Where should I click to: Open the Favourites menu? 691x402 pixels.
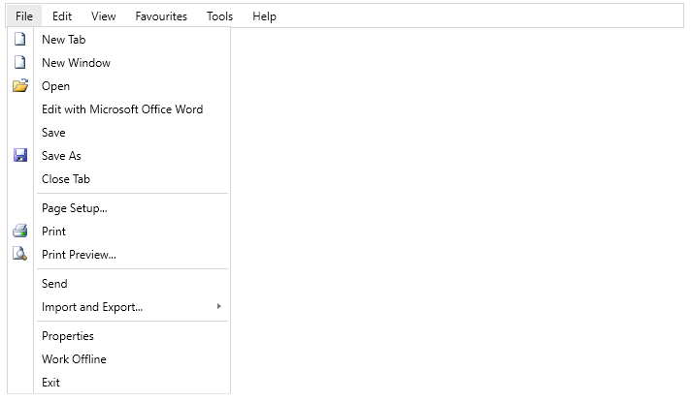tap(161, 16)
